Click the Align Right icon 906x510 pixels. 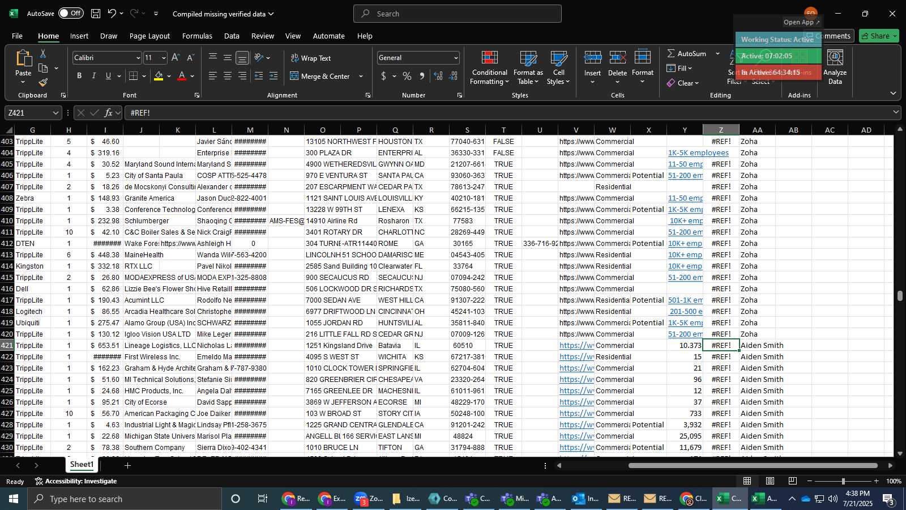coord(242,76)
